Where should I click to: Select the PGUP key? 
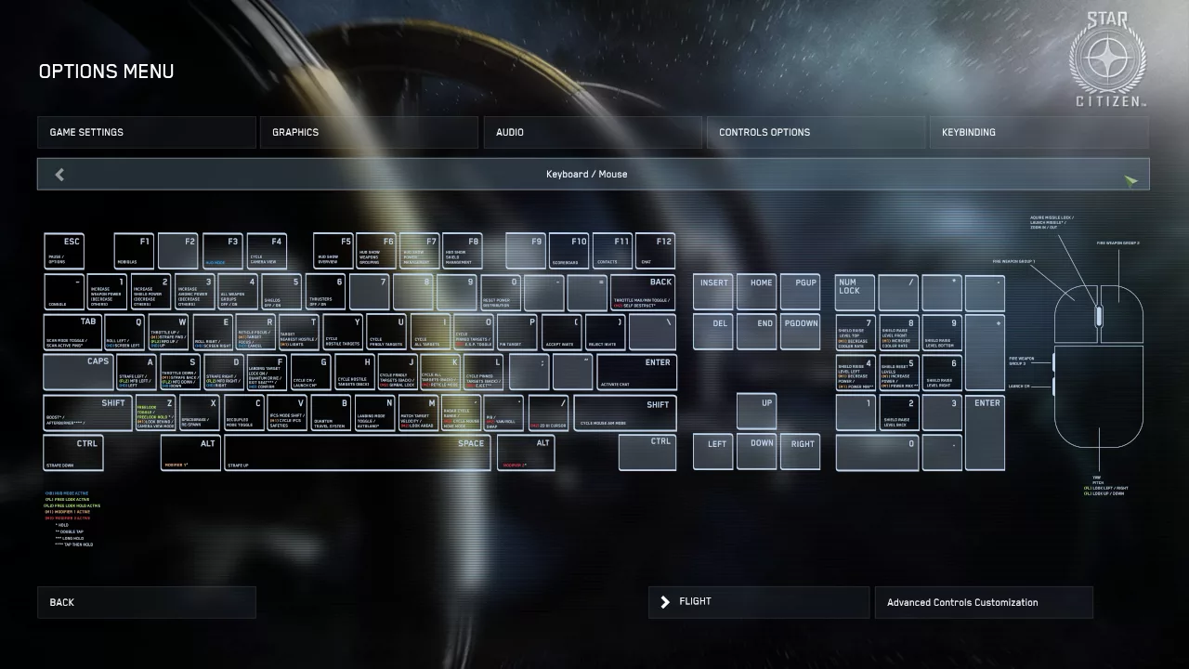pos(801,292)
